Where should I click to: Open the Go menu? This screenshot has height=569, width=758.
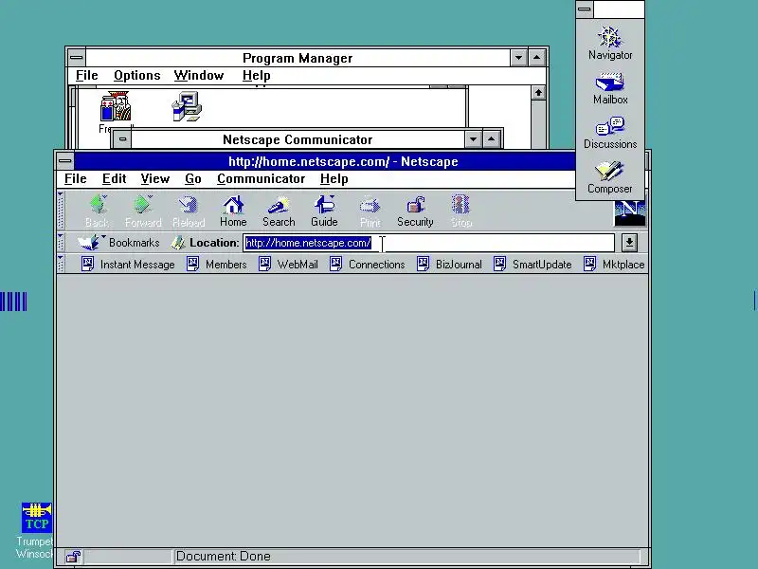[x=193, y=179]
